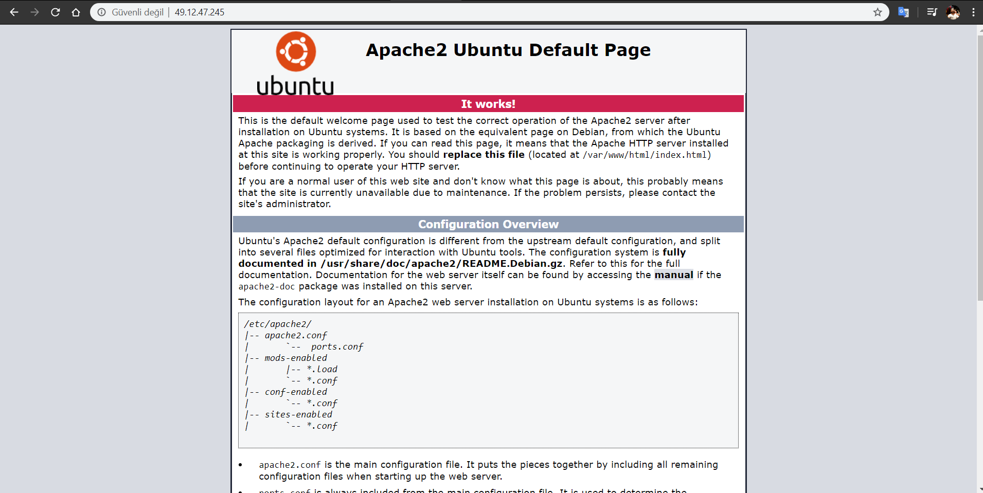Click the 'Configuration Overview' section header
This screenshot has height=493, width=983.
point(488,224)
